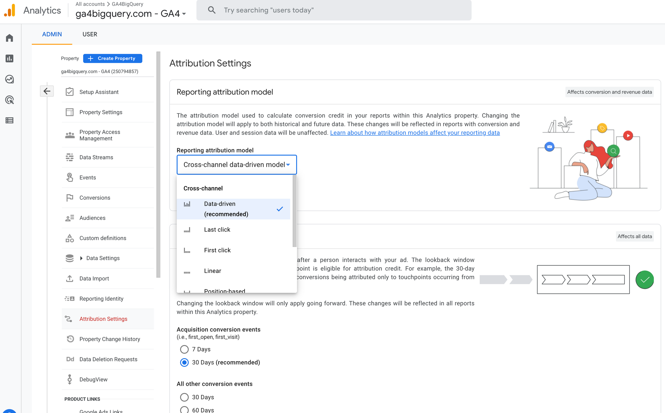665x413 pixels.
Task: Open the attribution models learn more link
Action: (415, 133)
